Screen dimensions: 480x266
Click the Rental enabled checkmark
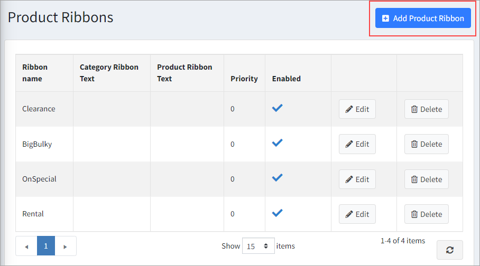(x=277, y=213)
